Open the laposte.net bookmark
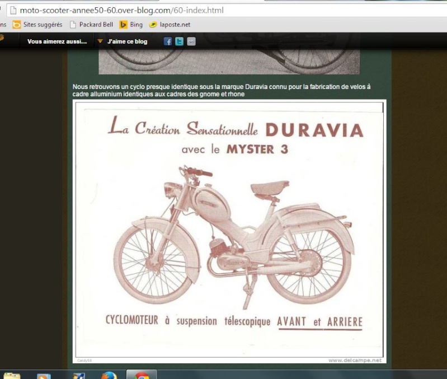The height and width of the screenshot is (379, 447). pos(170,25)
